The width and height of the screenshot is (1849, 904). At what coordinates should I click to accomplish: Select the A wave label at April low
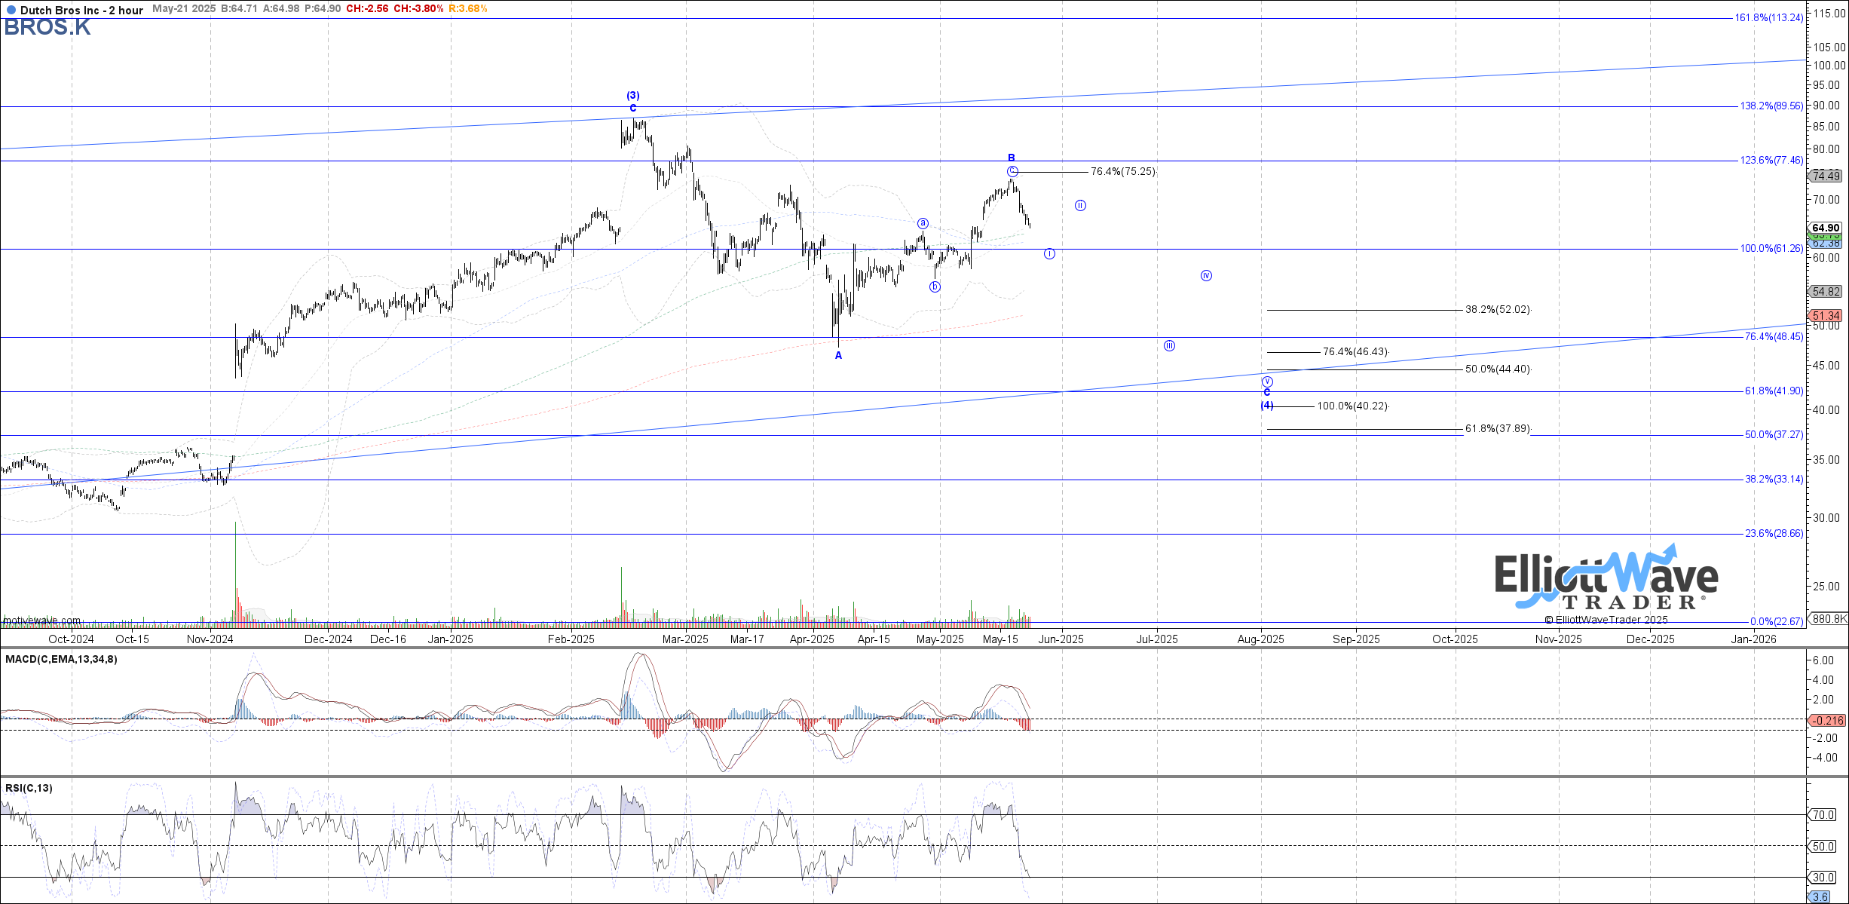click(838, 355)
